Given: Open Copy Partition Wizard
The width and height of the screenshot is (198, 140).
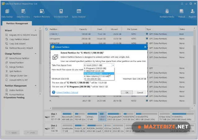Looking at the screenshot, I should click(17, 39).
